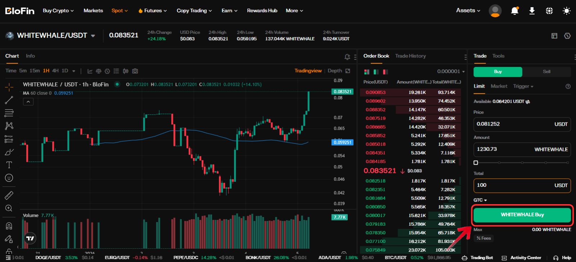Pick the ruler measure tool
The height and width of the screenshot is (262, 576).
9,195
